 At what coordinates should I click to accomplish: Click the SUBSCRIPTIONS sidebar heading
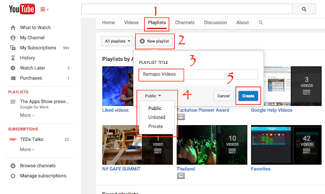(23, 129)
